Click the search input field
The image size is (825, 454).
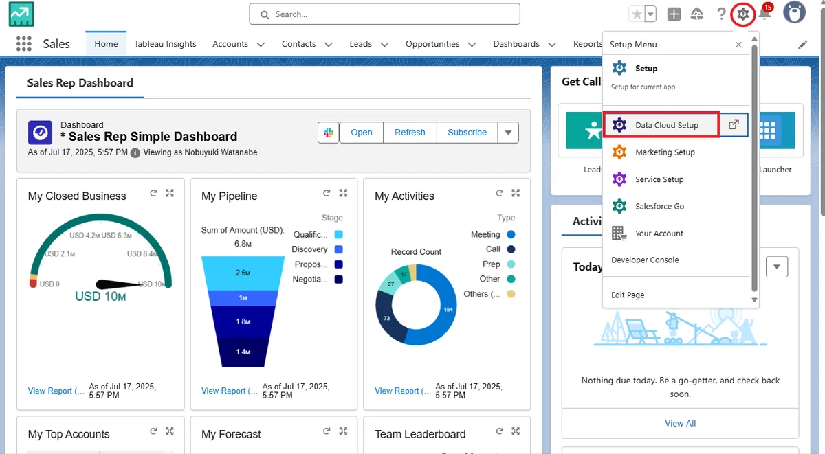(385, 14)
